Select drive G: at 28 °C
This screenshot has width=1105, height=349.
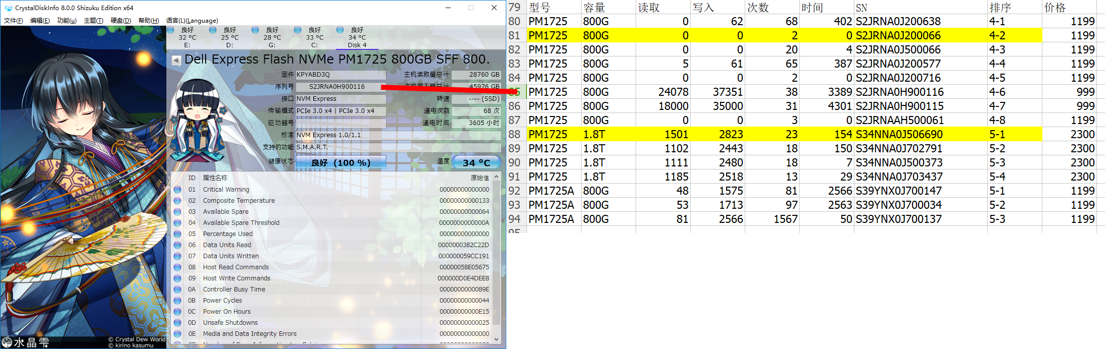point(272,38)
